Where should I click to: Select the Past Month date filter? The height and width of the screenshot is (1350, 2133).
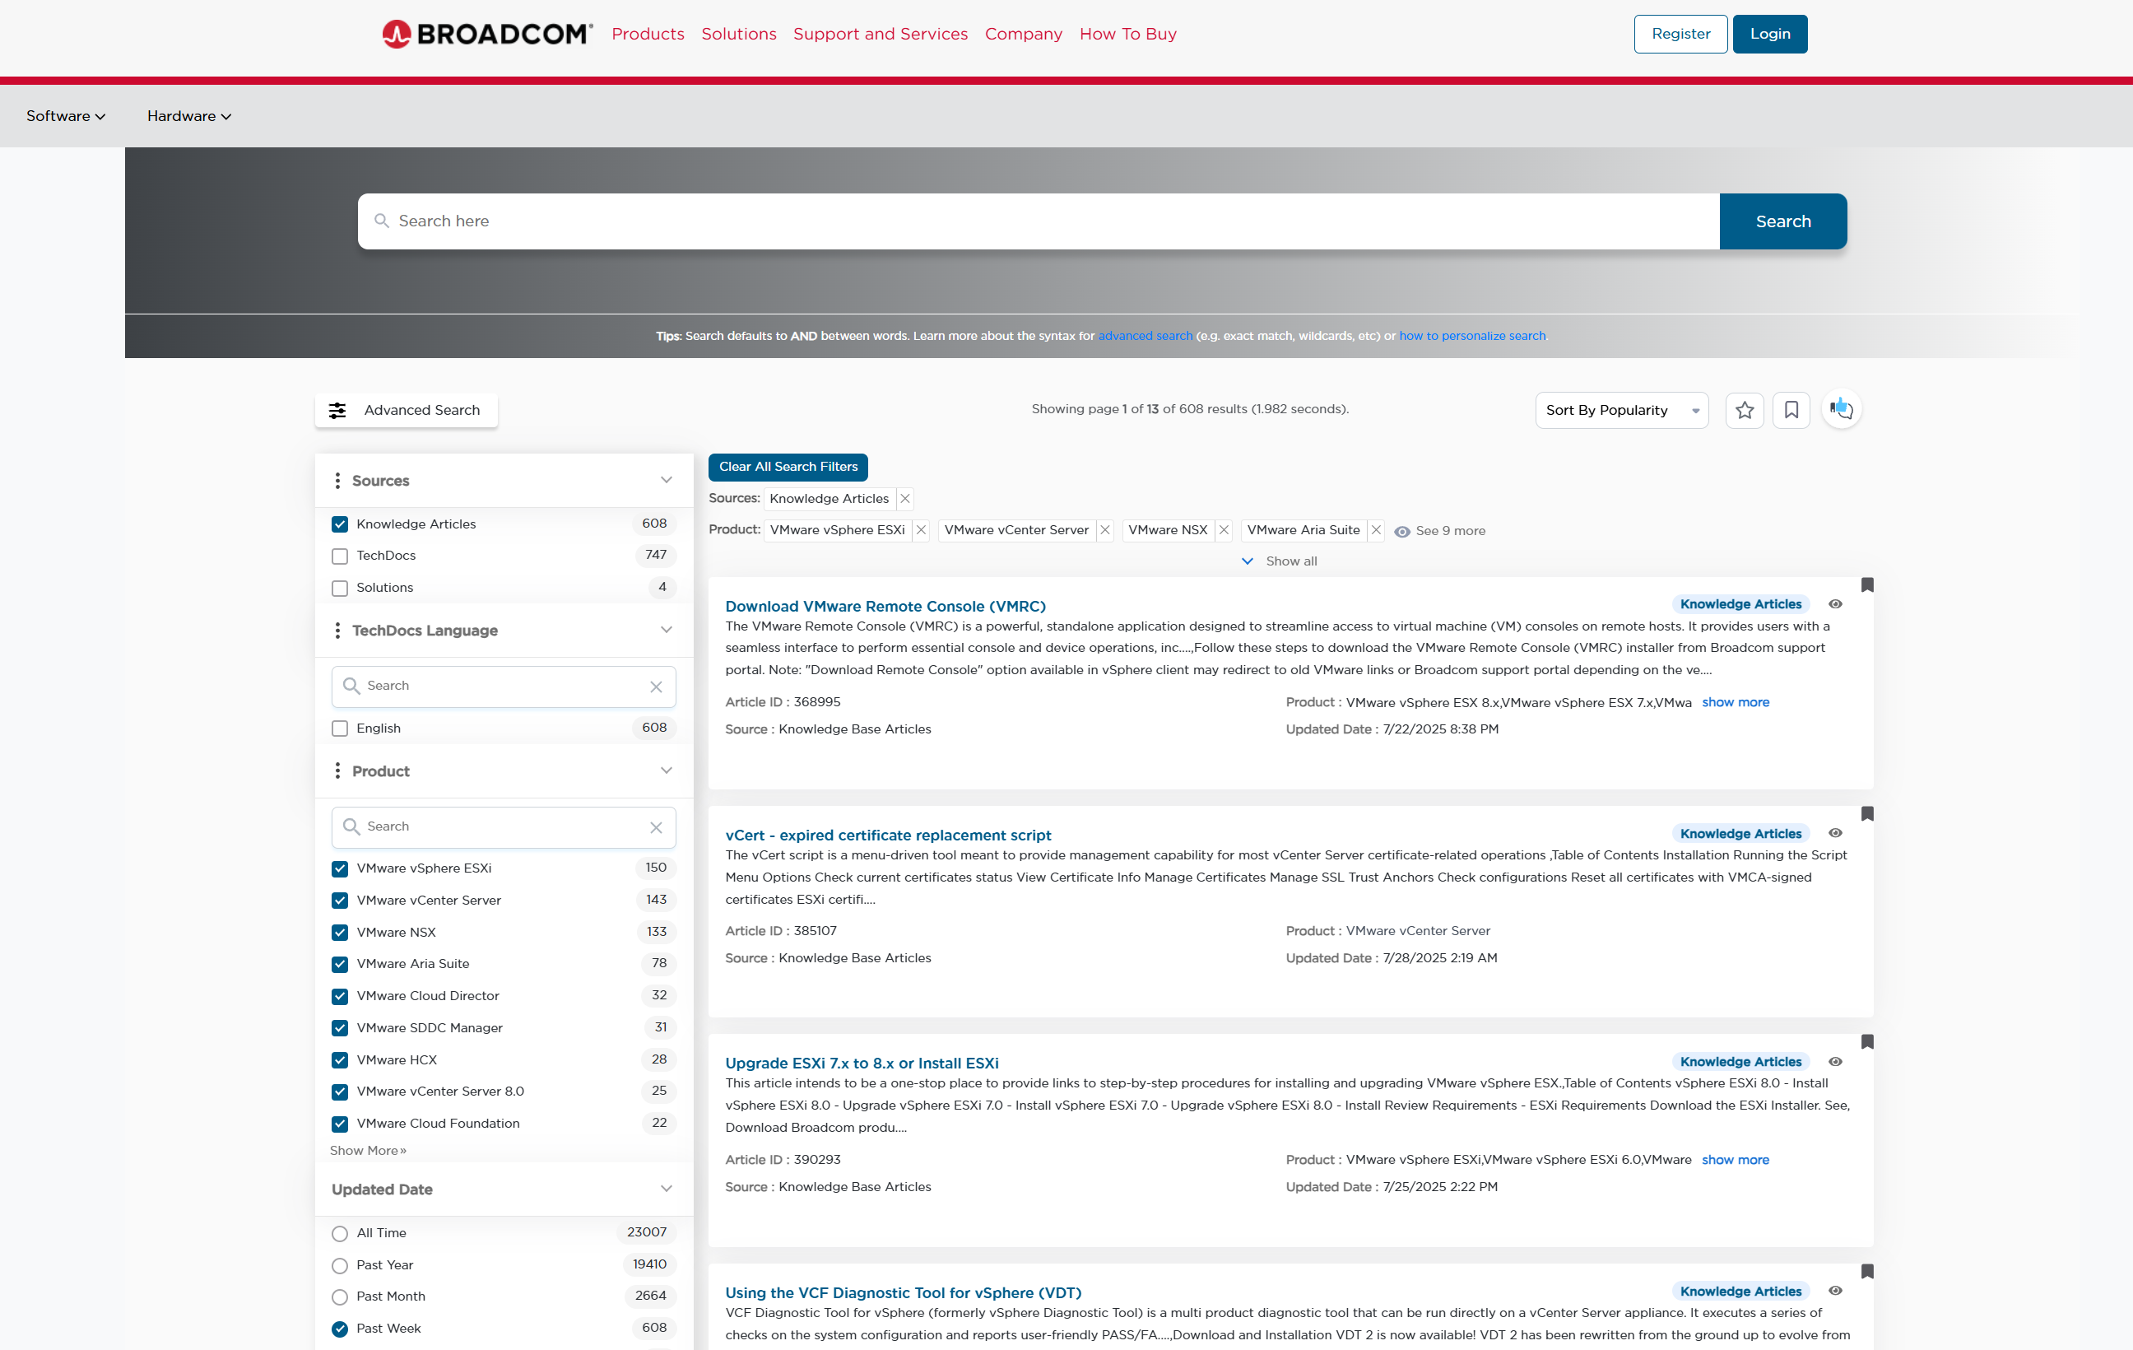point(339,1296)
